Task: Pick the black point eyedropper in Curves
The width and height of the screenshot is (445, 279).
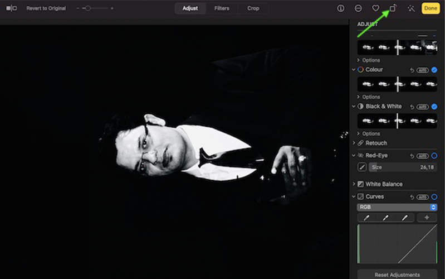Action: (366, 218)
